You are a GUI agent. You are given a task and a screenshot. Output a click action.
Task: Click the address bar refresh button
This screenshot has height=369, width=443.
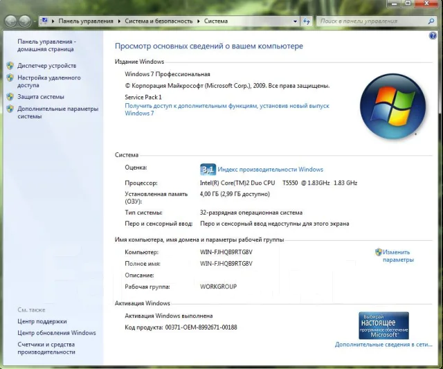point(307,21)
